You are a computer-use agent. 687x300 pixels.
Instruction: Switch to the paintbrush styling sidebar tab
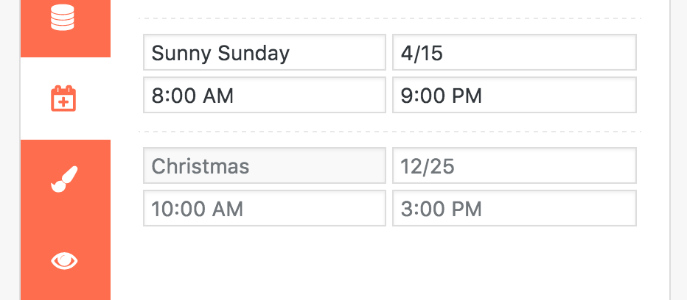[x=66, y=181]
